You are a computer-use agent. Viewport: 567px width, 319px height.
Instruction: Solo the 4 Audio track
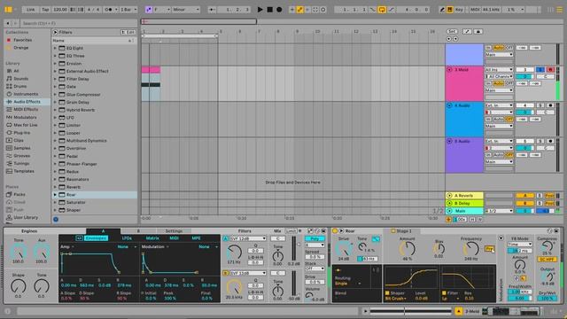(x=540, y=105)
